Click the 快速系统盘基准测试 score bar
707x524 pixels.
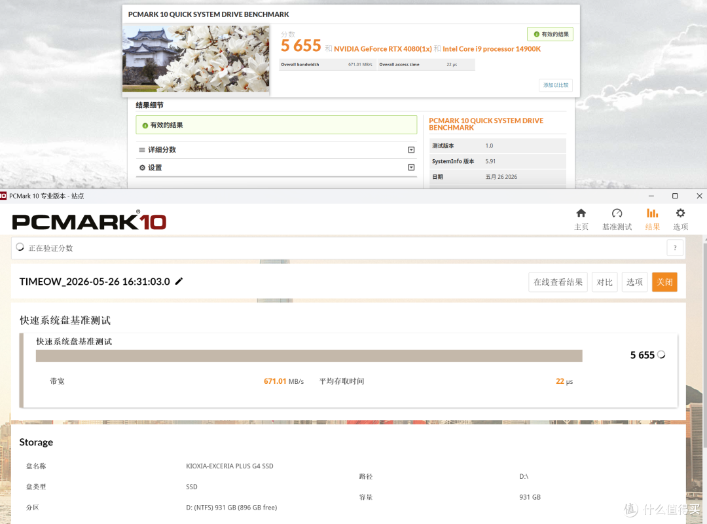[x=309, y=356]
